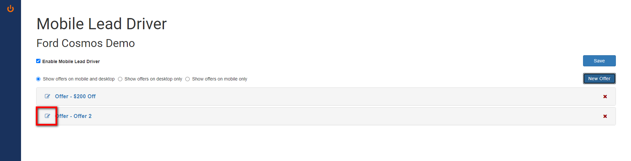The image size is (631, 161).
Task: Click "Show offers on mobile and desktop" text
Action: tap(79, 79)
